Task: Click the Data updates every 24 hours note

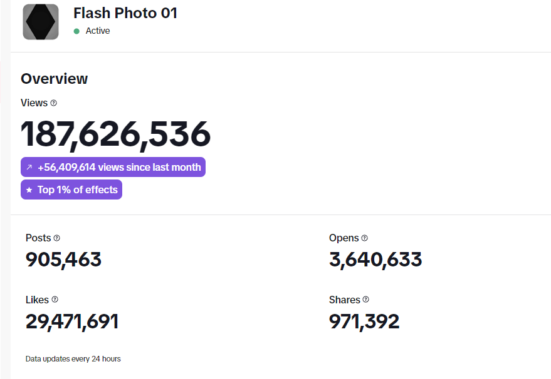Action: (73, 359)
